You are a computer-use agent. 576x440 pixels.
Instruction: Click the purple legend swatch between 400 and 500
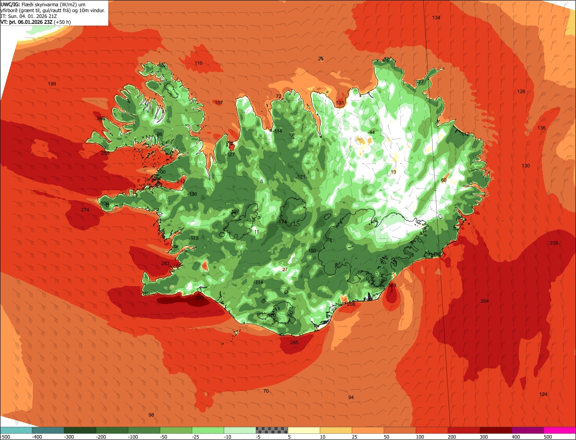tap(527, 430)
